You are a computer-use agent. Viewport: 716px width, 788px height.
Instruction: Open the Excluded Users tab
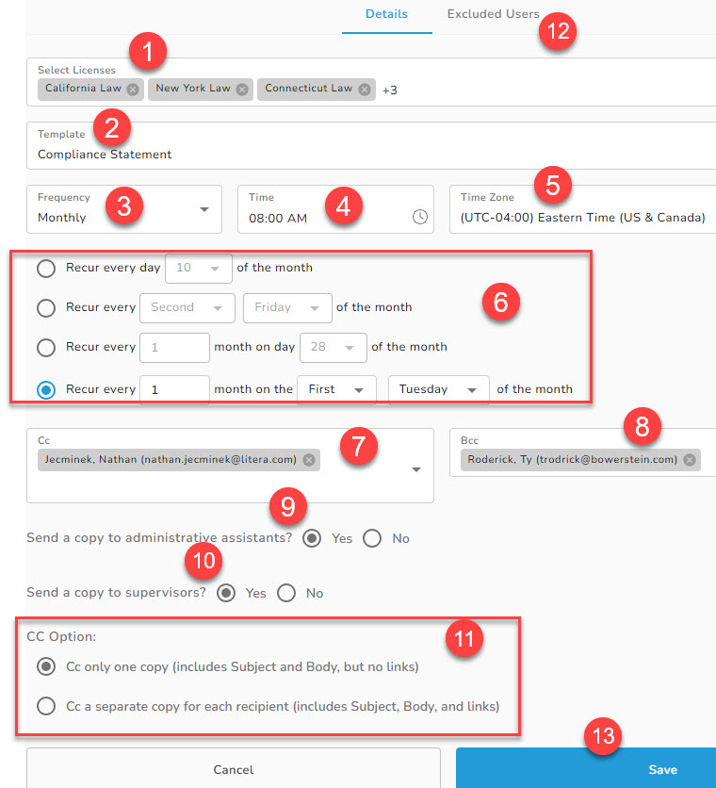tap(494, 14)
